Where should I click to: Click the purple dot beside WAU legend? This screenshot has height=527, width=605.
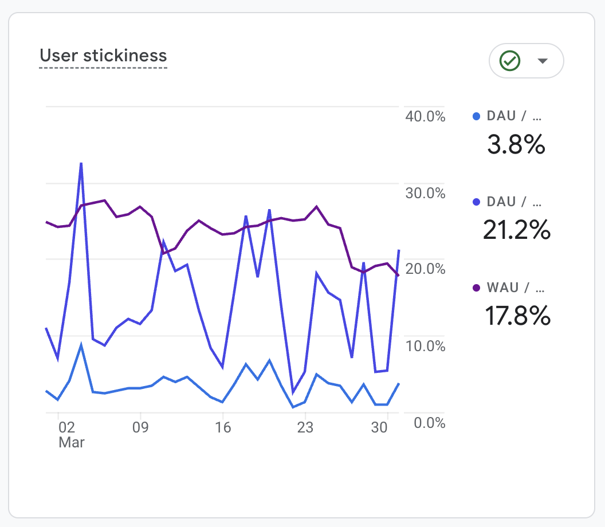476,288
